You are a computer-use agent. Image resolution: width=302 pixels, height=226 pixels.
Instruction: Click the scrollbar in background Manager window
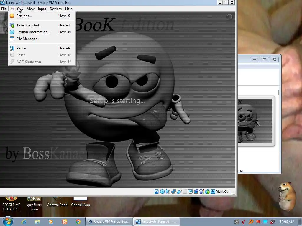pyautogui.click(x=279, y=93)
